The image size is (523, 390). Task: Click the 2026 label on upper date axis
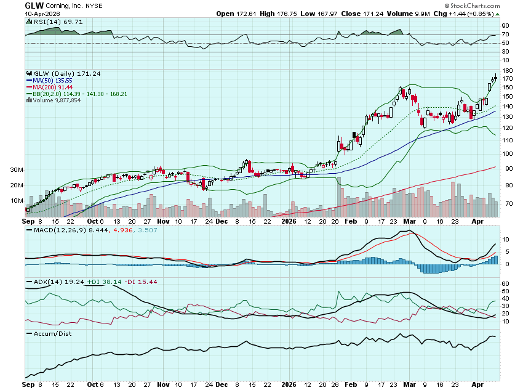tap(289, 221)
